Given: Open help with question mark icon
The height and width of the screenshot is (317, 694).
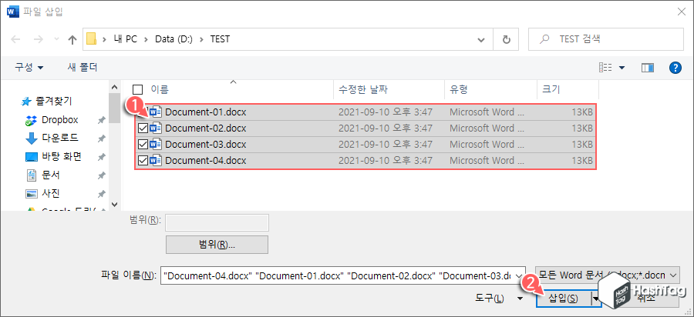Looking at the screenshot, I should coord(675,68).
